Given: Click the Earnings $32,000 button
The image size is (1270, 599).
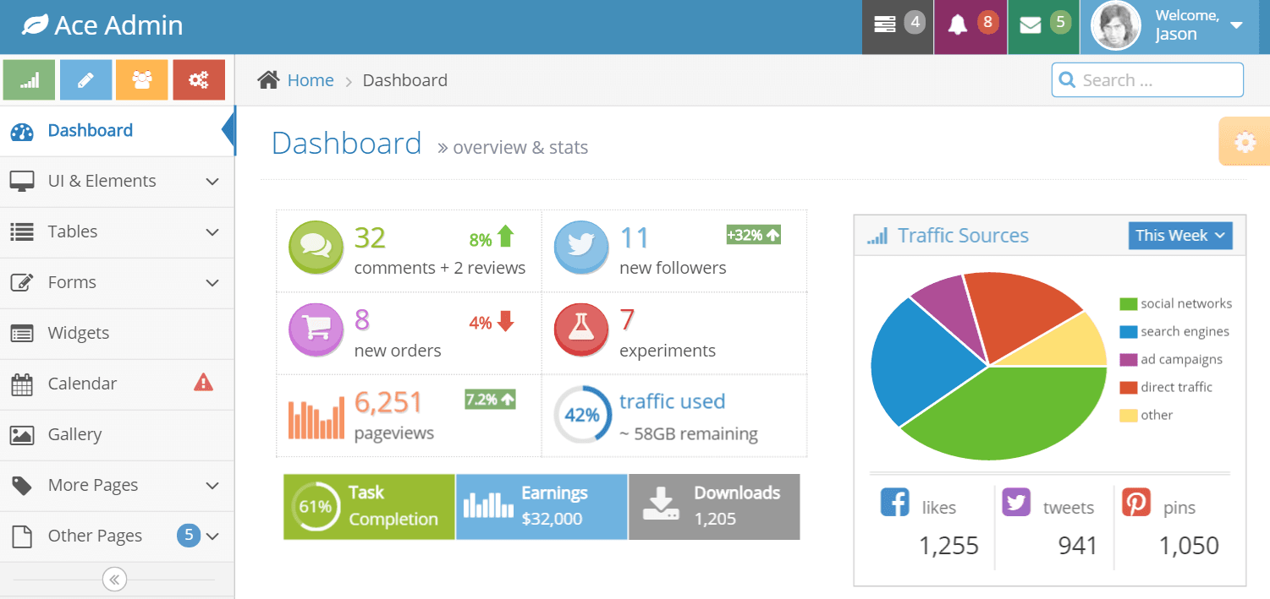Looking at the screenshot, I should 542,506.
